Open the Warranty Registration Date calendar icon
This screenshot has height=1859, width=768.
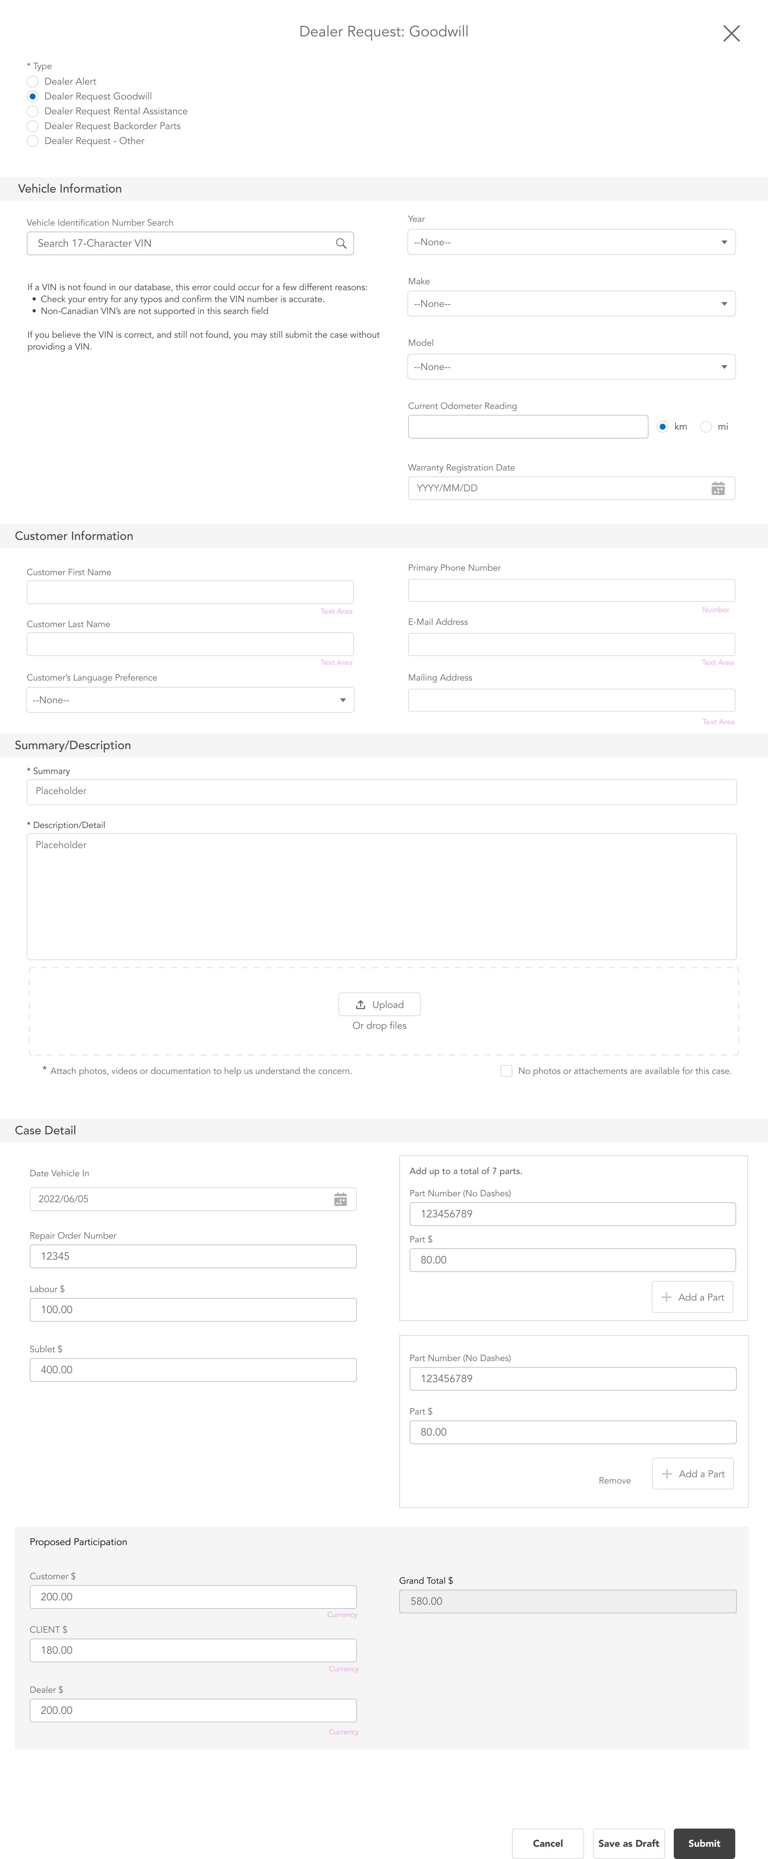click(x=718, y=489)
